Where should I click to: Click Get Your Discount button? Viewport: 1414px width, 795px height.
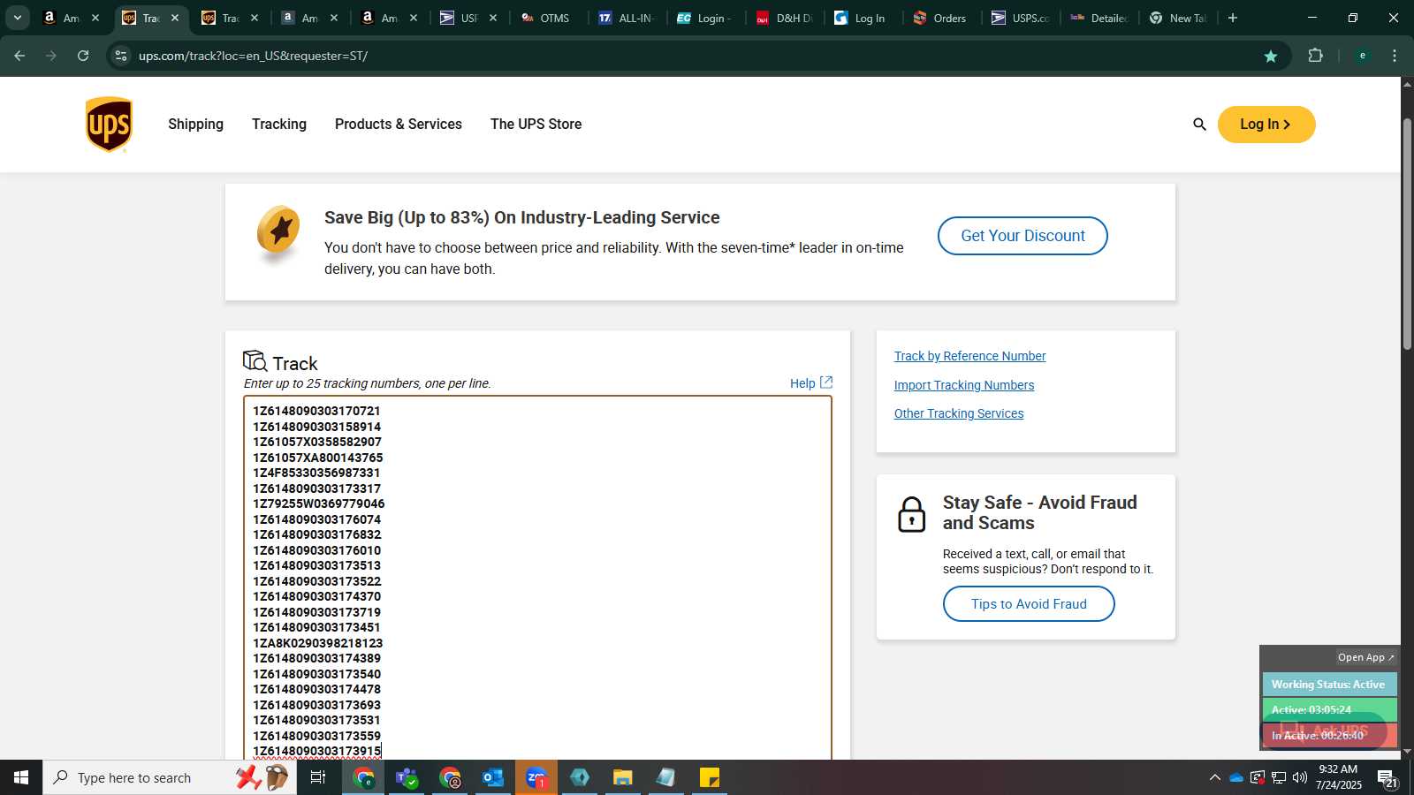coord(1022,236)
